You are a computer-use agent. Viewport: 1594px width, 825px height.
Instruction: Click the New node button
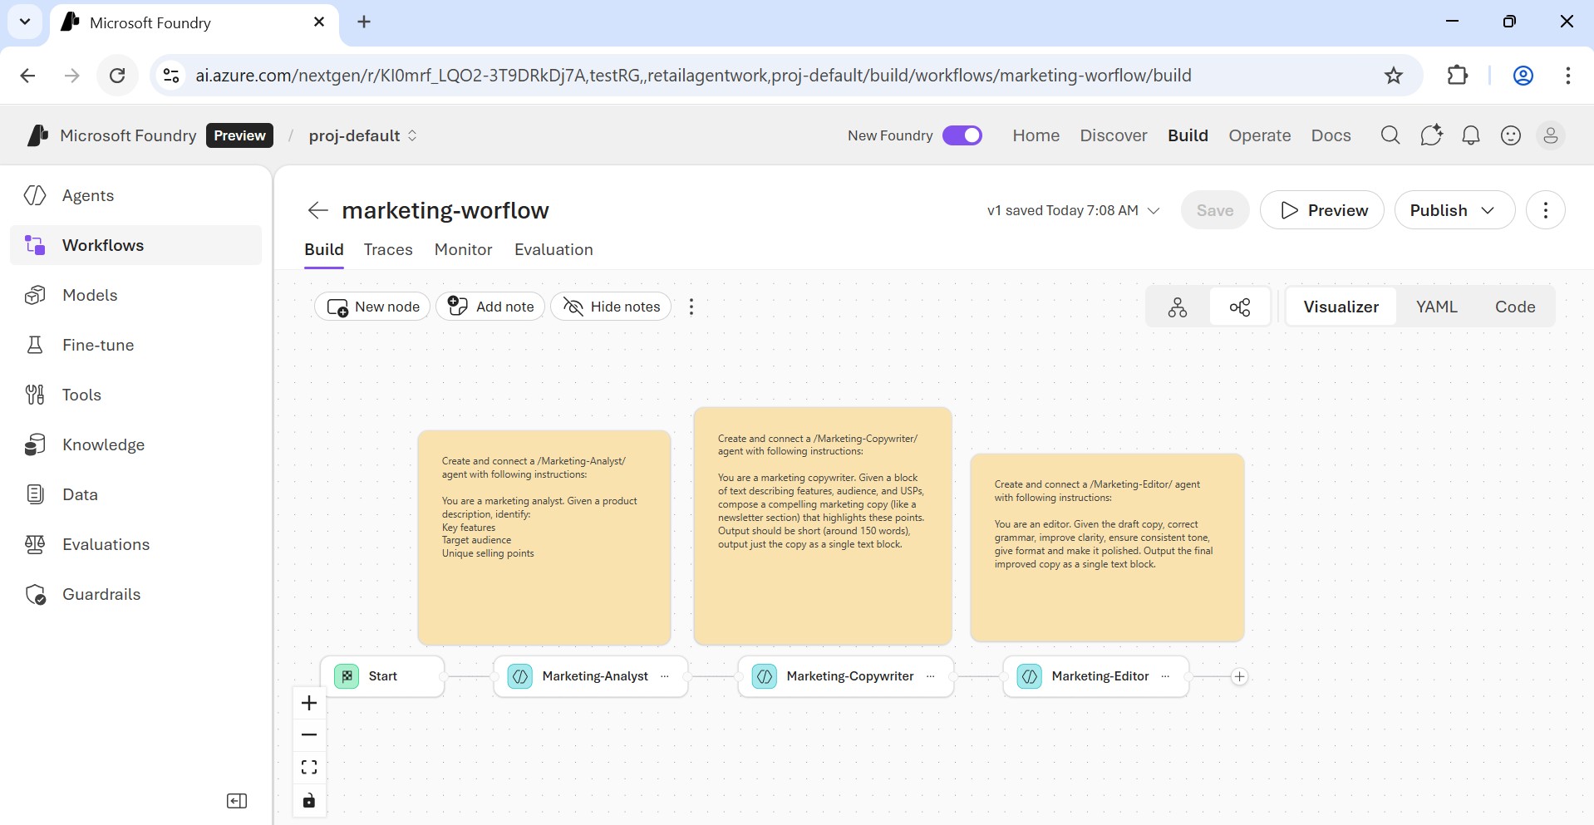click(372, 307)
